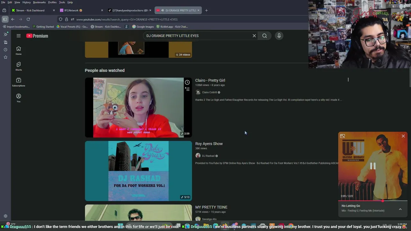Viewport: 411px width, 231px height.
Task: Clear the YouTube search box text
Action: (254, 36)
